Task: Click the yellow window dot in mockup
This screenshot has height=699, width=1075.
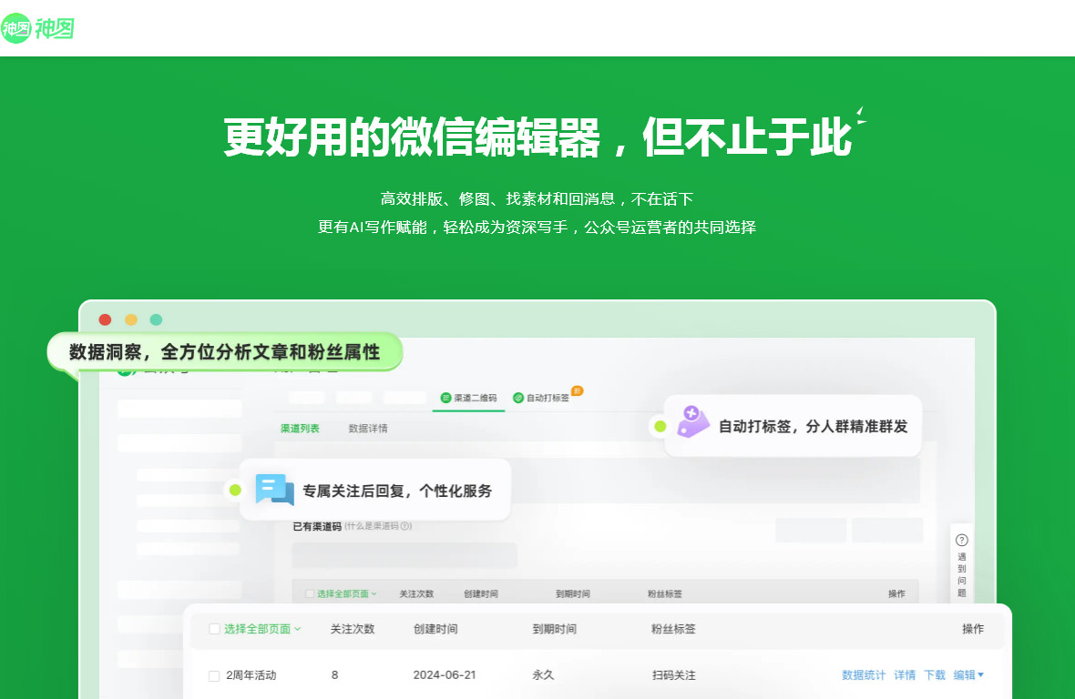Action: [131, 319]
